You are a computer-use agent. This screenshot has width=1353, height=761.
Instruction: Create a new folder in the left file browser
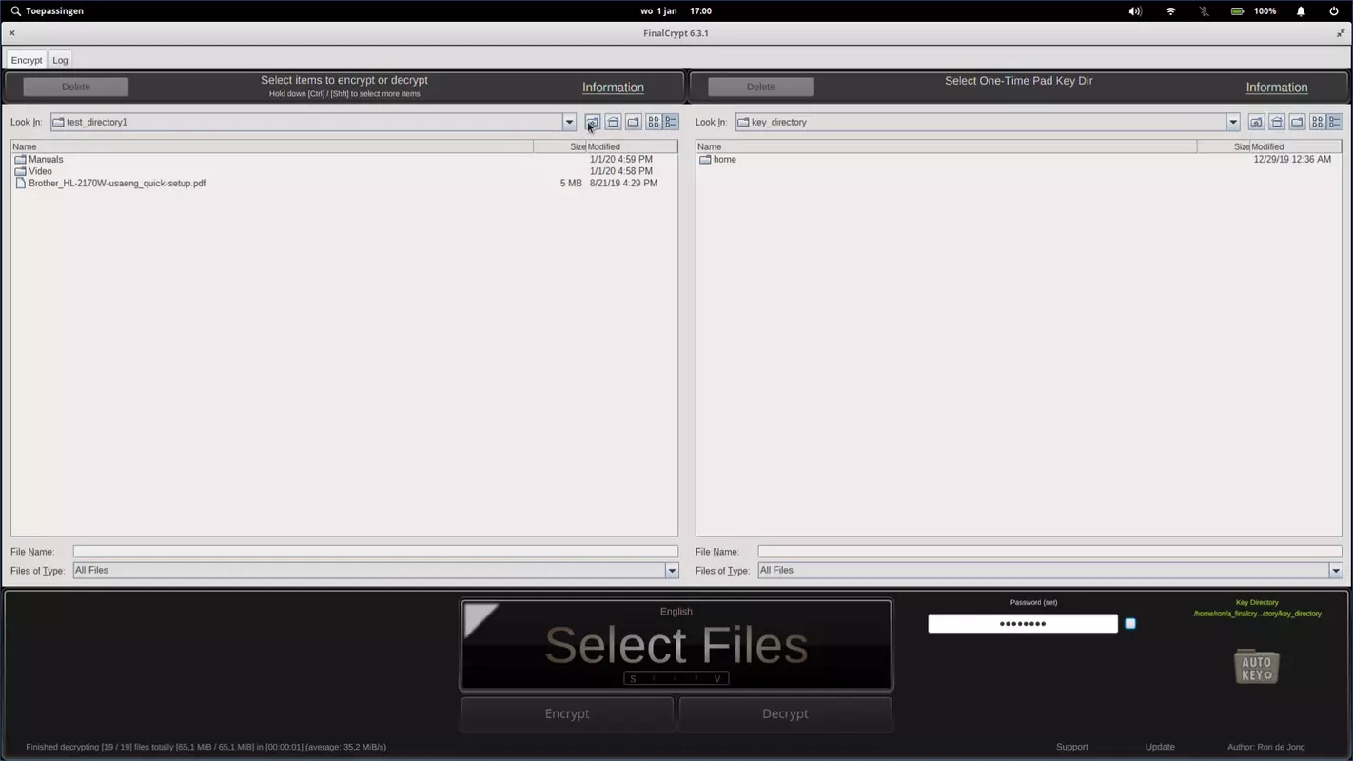pyautogui.click(x=633, y=122)
